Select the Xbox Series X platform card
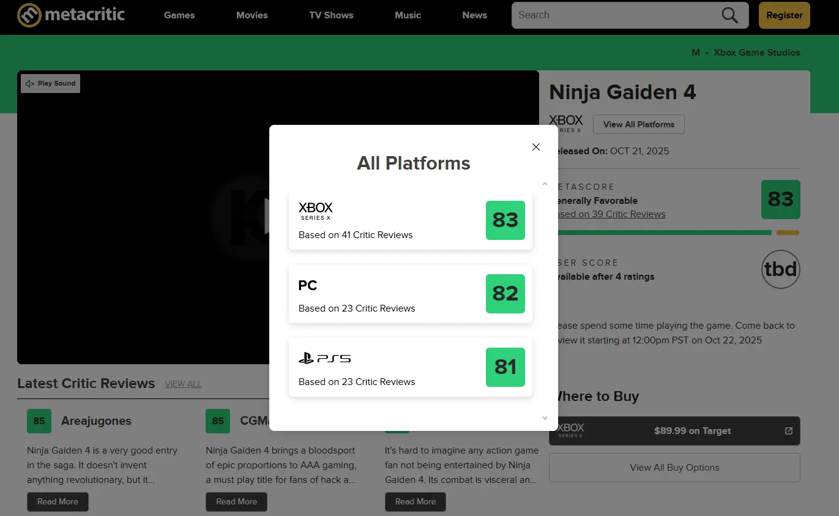The height and width of the screenshot is (516, 839). 410,220
